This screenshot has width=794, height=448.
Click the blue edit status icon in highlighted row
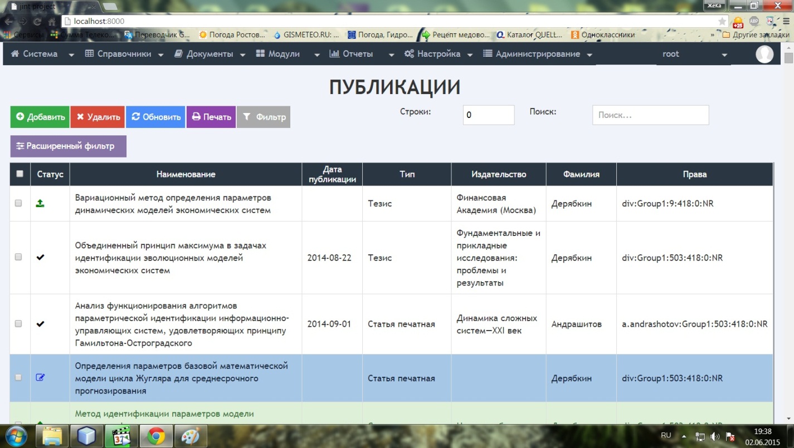pos(40,378)
